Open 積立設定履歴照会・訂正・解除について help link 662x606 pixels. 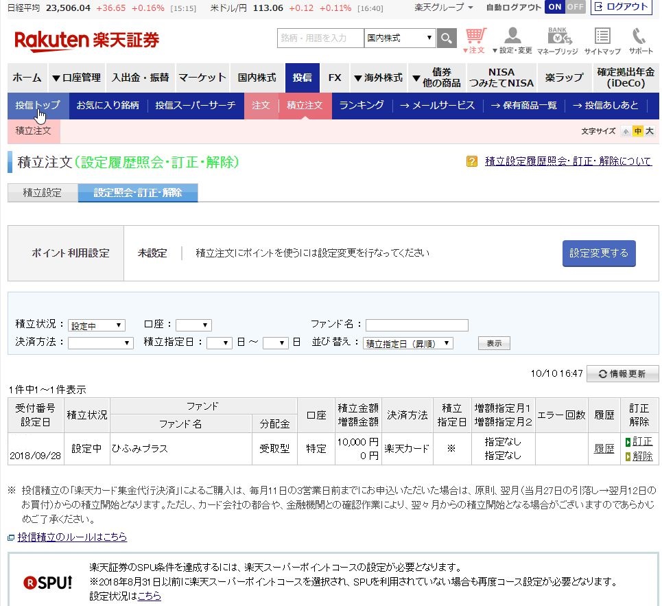[568, 161]
